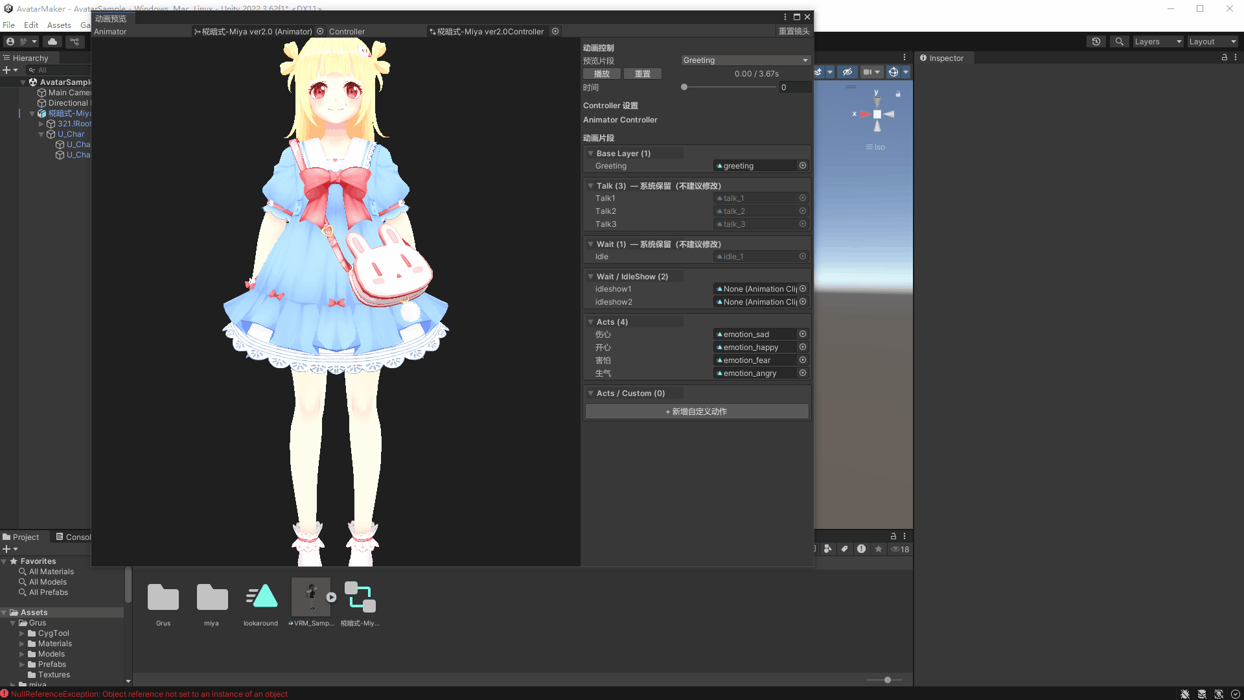Click the search by label tag icon
Screen dimensions: 1244x700
point(844,549)
